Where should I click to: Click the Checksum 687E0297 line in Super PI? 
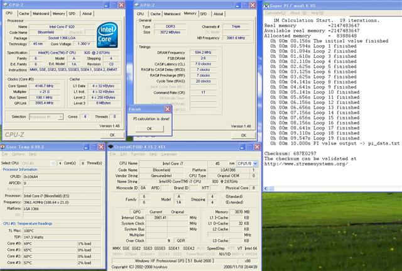(x=290, y=153)
